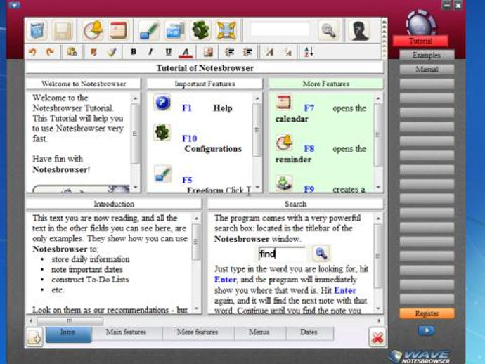This screenshot has height=364, width=485.
Task: Toggle bold formatting with the B icon
Action: [134, 51]
